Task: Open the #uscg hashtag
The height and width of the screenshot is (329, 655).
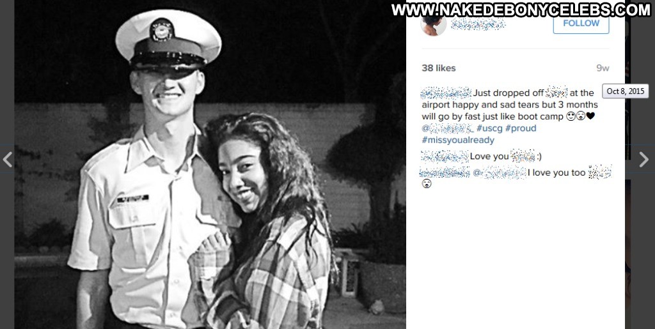Action: pos(489,128)
